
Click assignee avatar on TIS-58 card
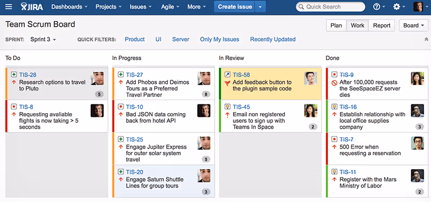pyautogui.click(x=311, y=79)
